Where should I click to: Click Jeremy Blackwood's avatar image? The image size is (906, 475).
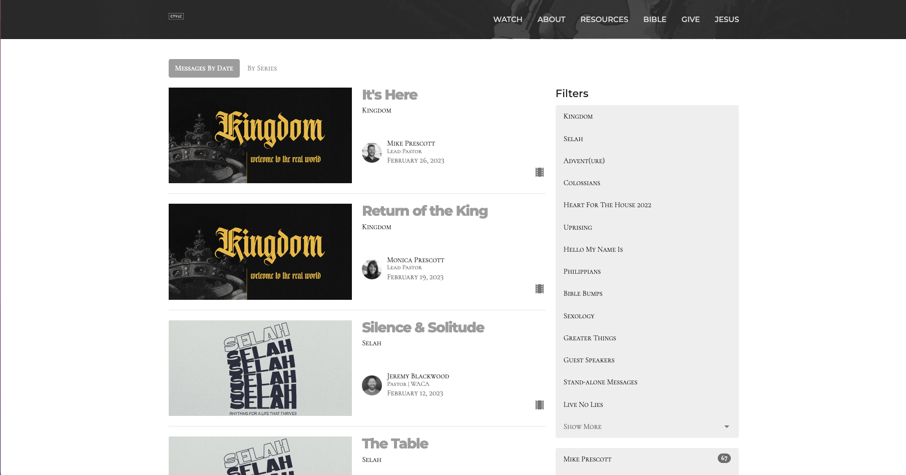pyautogui.click(x=372, y=385)
